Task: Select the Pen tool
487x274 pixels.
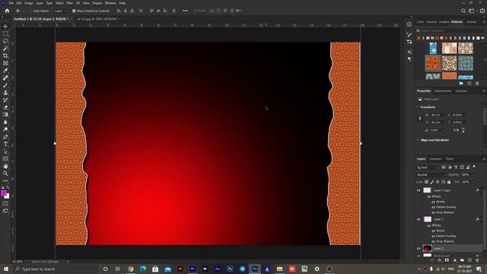Action: pyautogui.click(x=5, y=137)
